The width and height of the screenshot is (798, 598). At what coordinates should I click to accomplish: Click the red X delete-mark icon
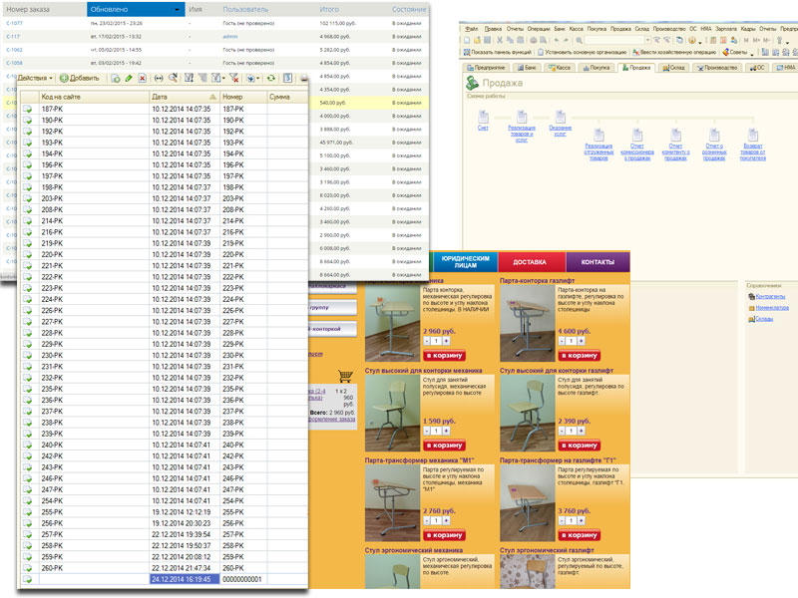pyautogui.click(x=143, y=78)
